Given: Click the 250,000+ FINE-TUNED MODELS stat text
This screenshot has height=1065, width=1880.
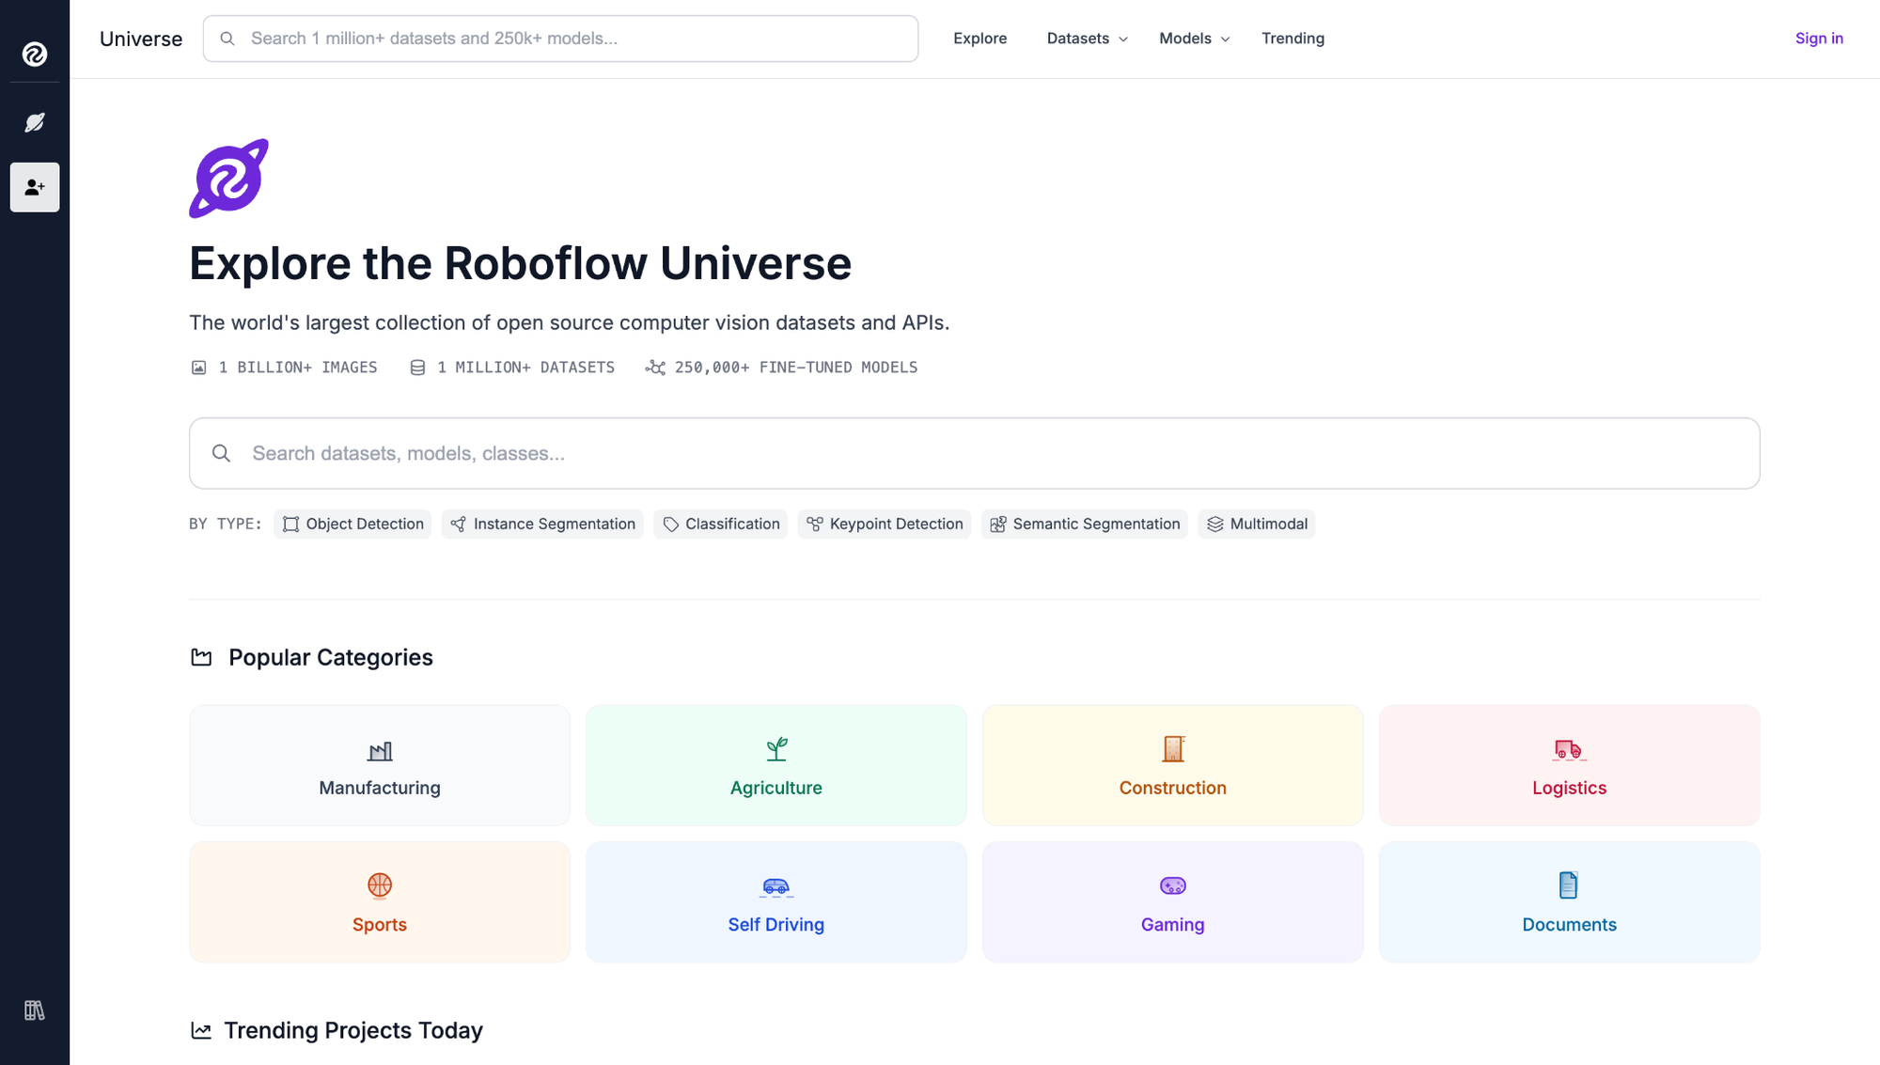Looking at the screenshot, I should click(x=796, y=368).
